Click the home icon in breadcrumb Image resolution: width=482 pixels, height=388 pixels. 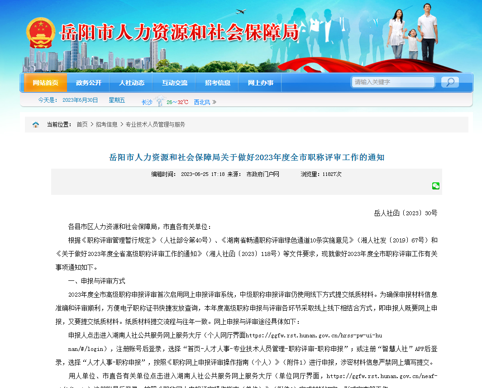(x=36, y=125)
